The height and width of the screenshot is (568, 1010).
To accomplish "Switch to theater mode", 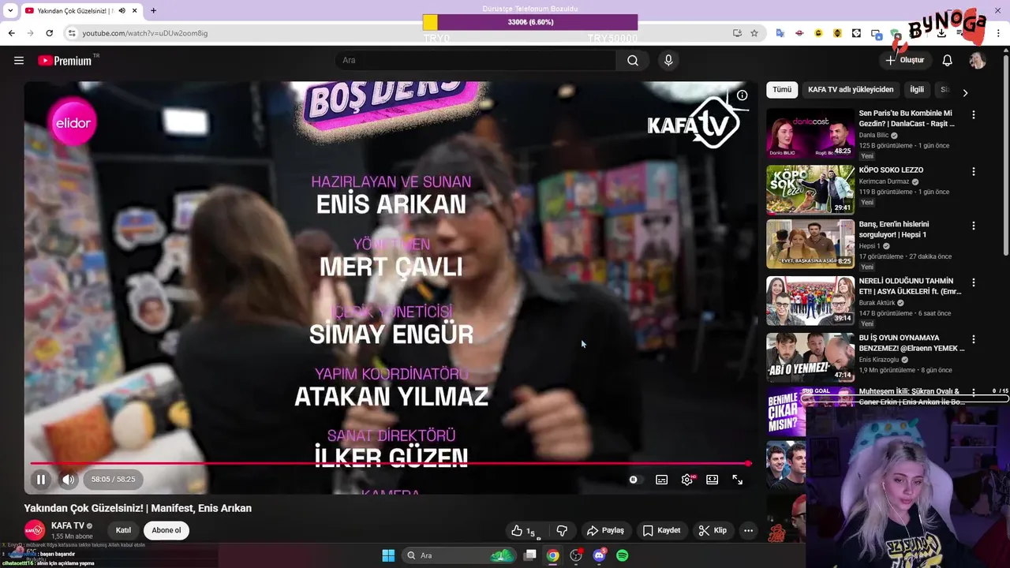I will pyautogui.click(x=713, y=480).
